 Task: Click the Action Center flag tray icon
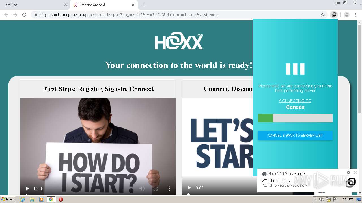pos(335,199)
